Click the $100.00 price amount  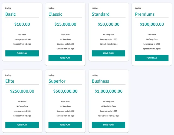click(x=22, y=24)
